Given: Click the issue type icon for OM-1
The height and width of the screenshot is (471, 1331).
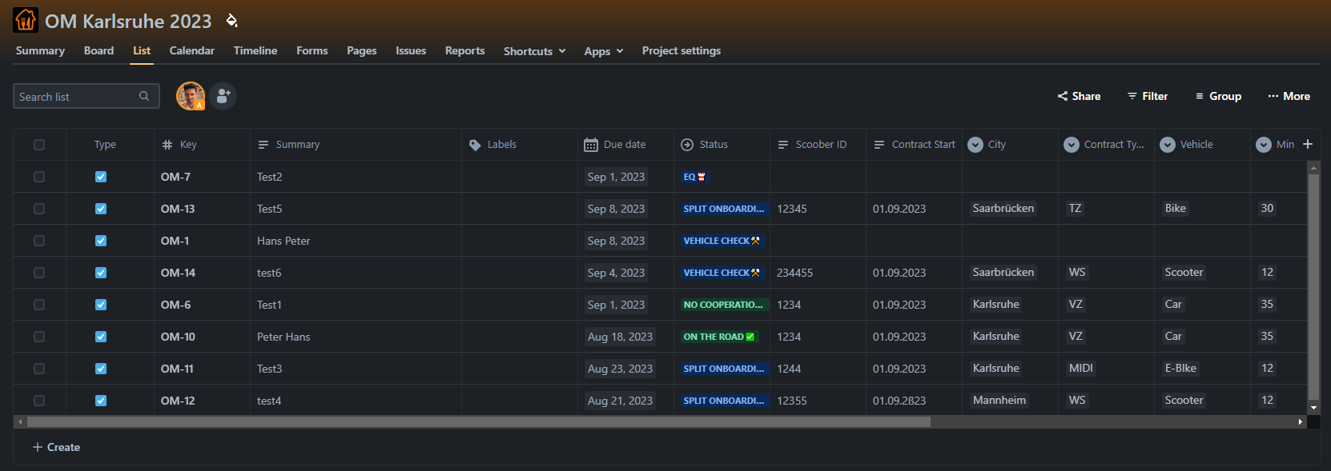Looking at the screenshot, I should [x=101, y=241].
